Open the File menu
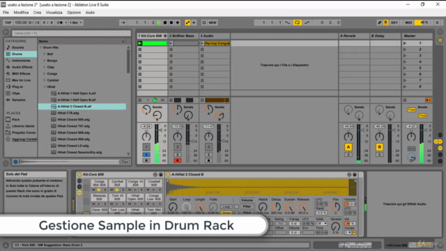The width and height of the screenshot is (446, 251). click(x=6, y=13)
